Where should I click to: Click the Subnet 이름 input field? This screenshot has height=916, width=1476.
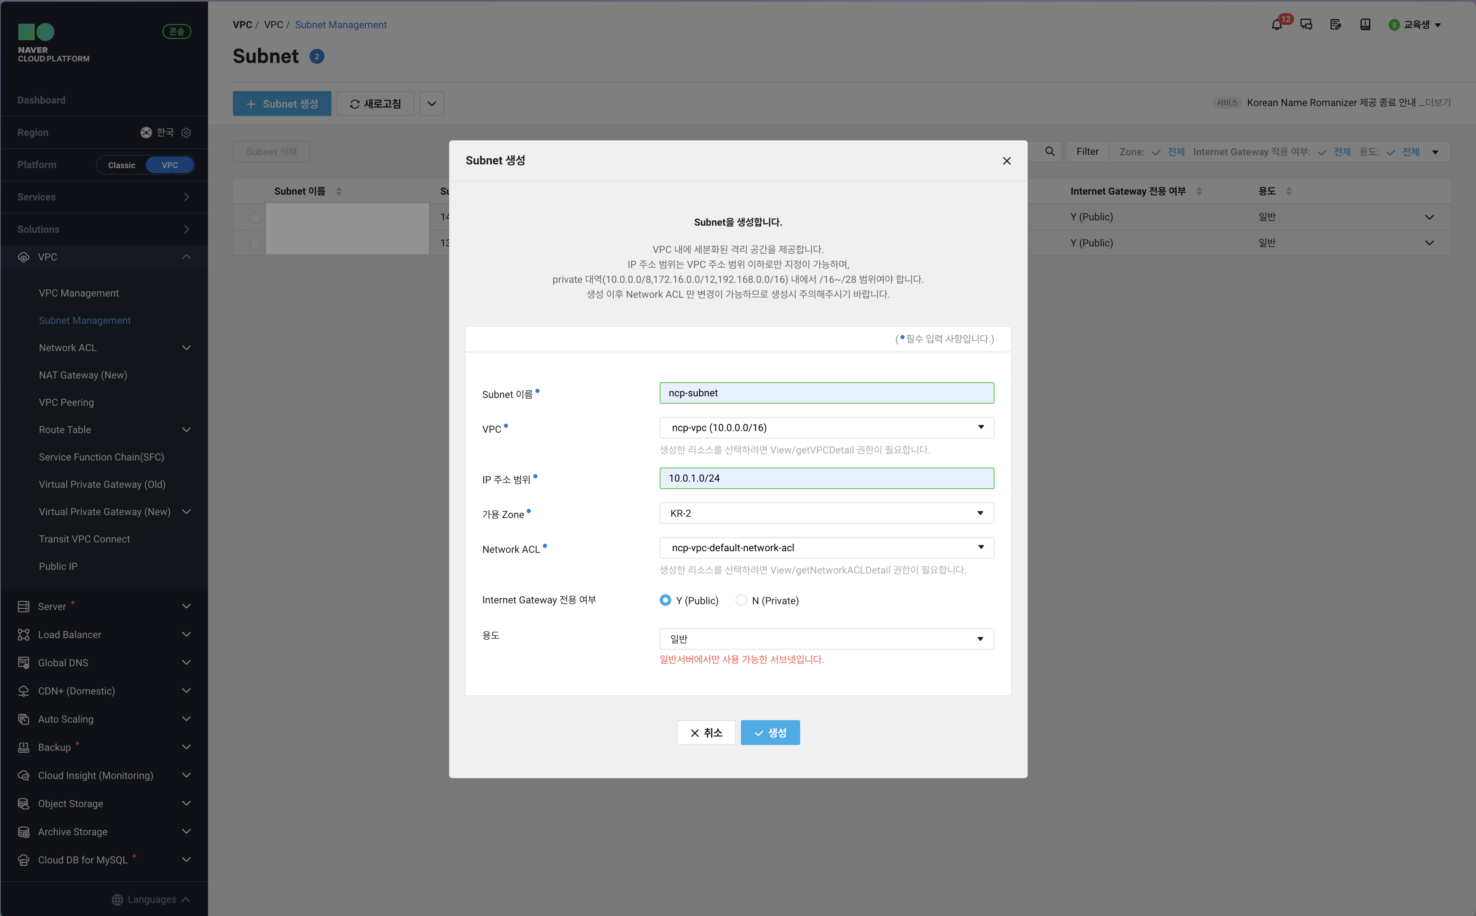point(825,393)
